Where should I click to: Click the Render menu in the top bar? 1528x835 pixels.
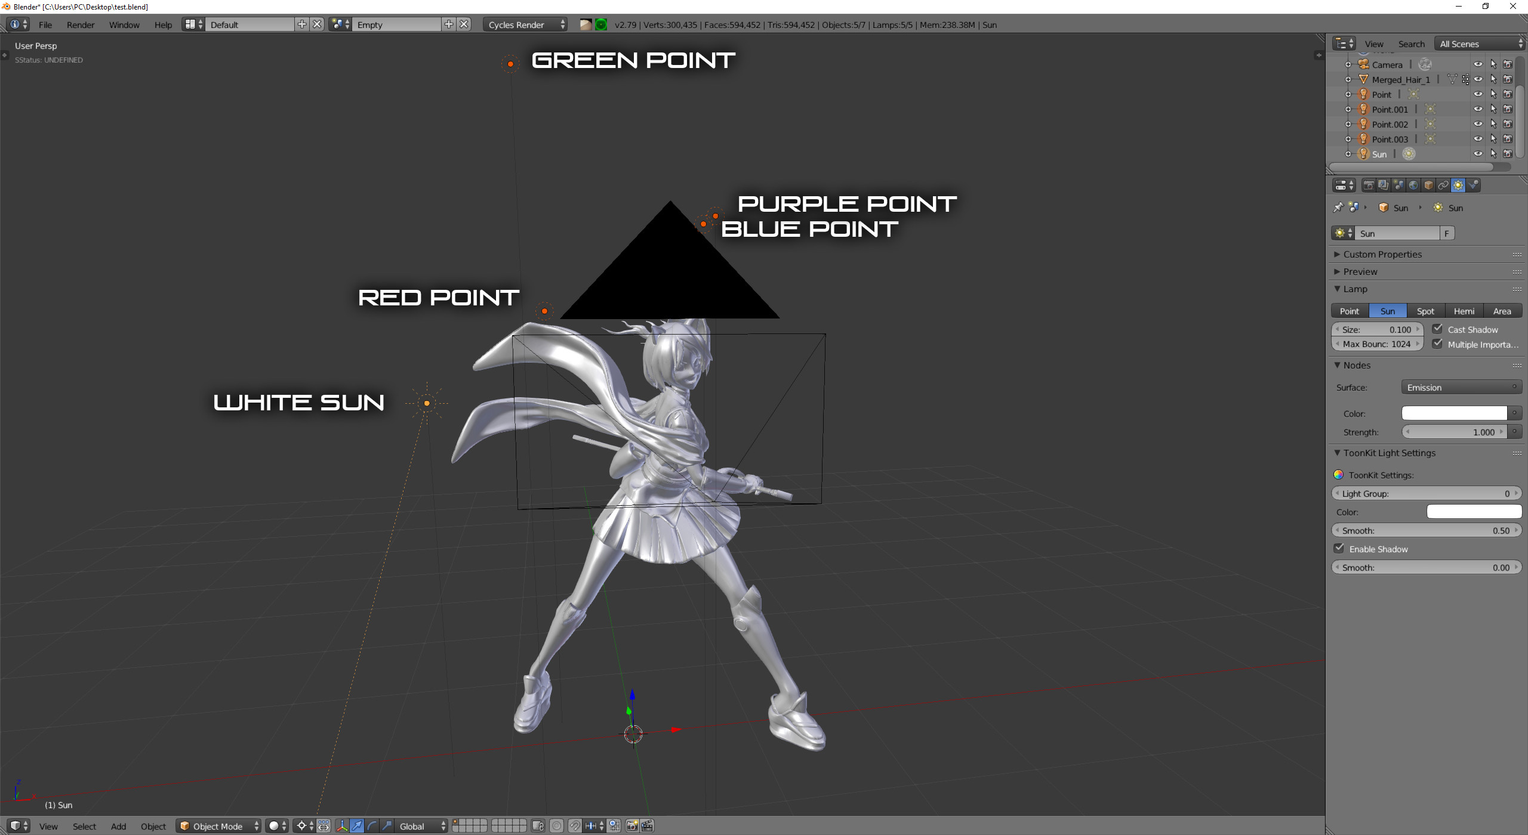click(81, 24)
